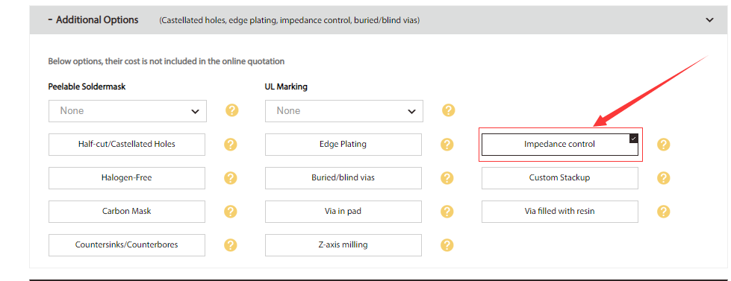
Task: Show help for Custom Stackup
Action: pyautogui.click(x=663, y=177)
